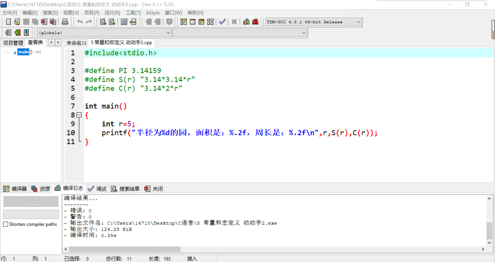
Task: Click the Delete profiling information icon
Action: (x=255, y=22)
